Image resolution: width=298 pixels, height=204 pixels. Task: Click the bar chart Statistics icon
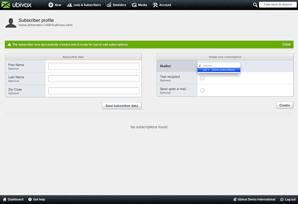coord(109,5)
